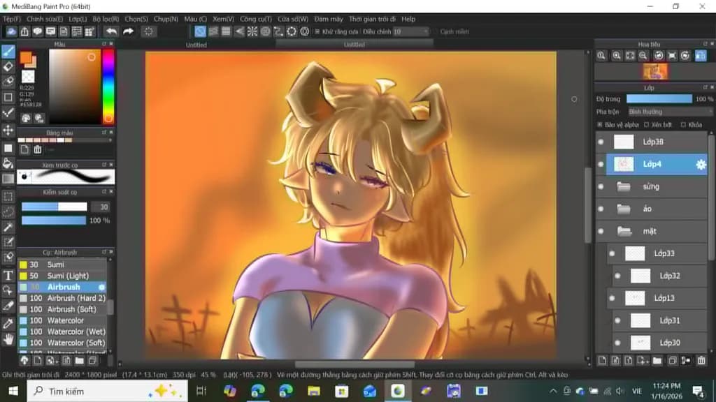Screen dimensions: 716x402
Task: Toggle Bảo vệ alpha checkbox
Action: click(x=599, y=124)
